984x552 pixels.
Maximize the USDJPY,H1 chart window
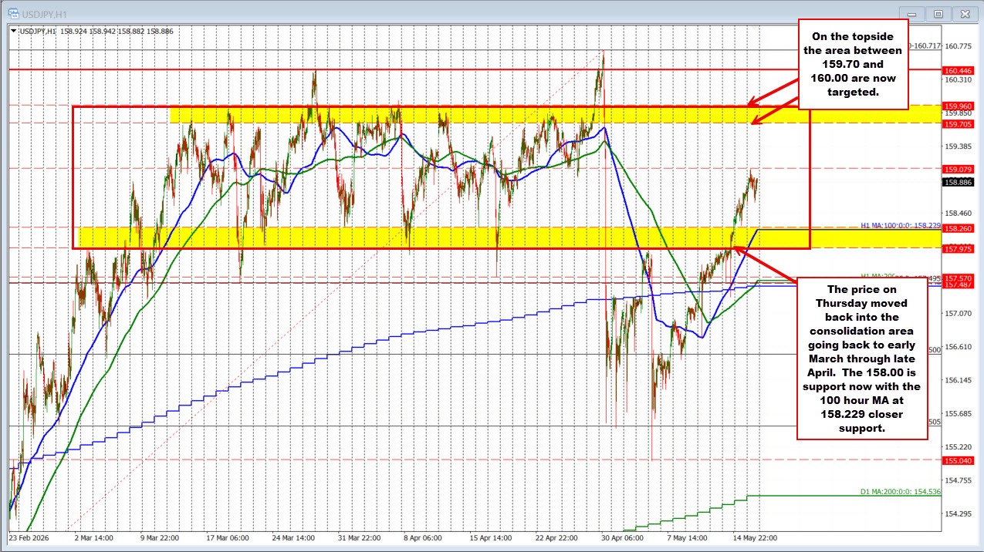click(938, 13)
